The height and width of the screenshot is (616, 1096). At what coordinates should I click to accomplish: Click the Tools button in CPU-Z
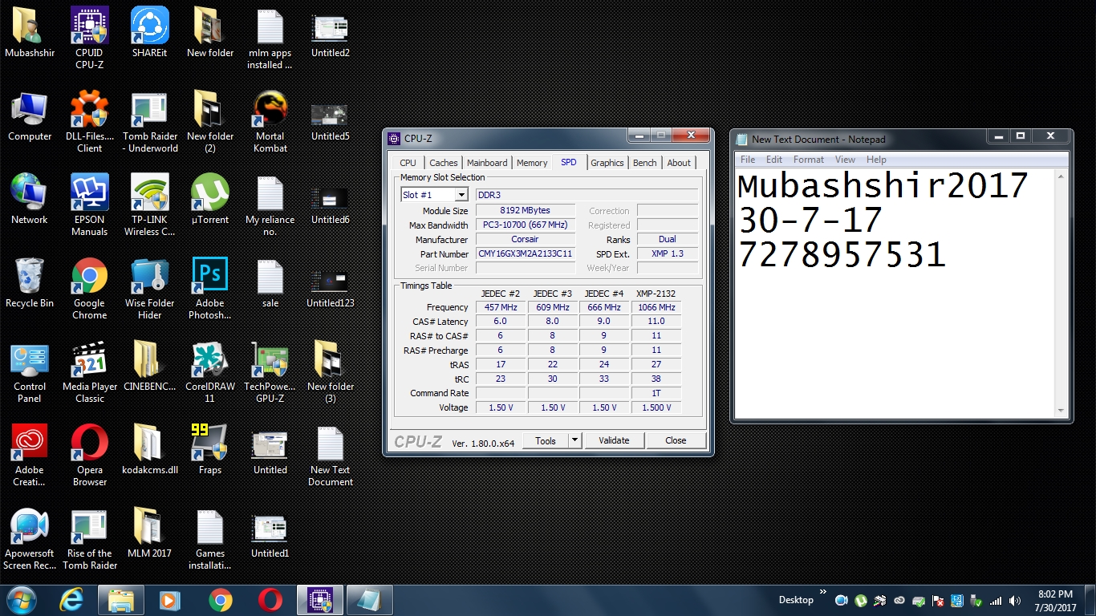(546, 440)
